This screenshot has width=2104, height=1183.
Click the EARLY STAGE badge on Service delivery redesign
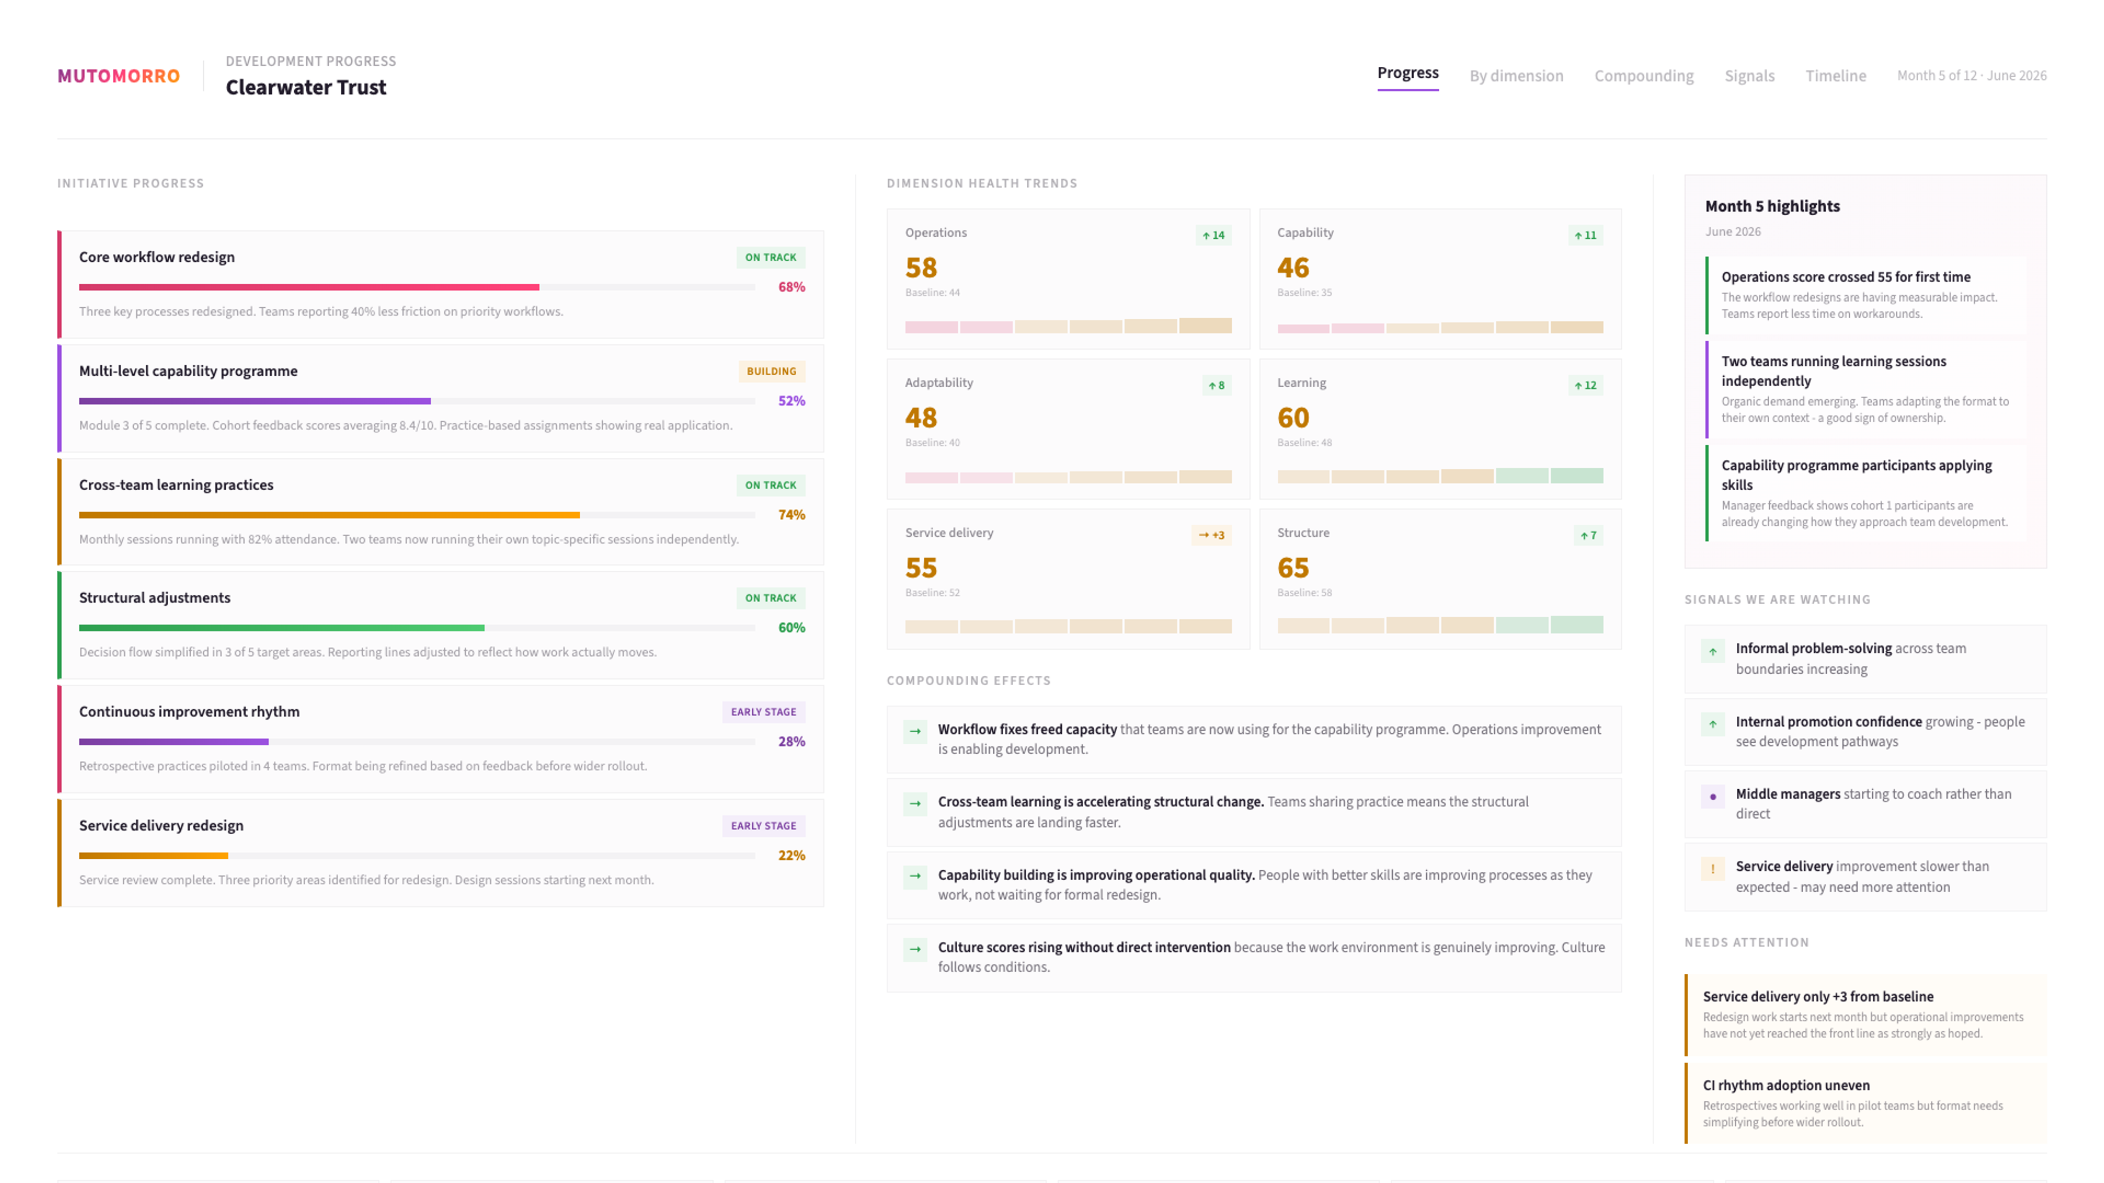click(x=763, y=826)
